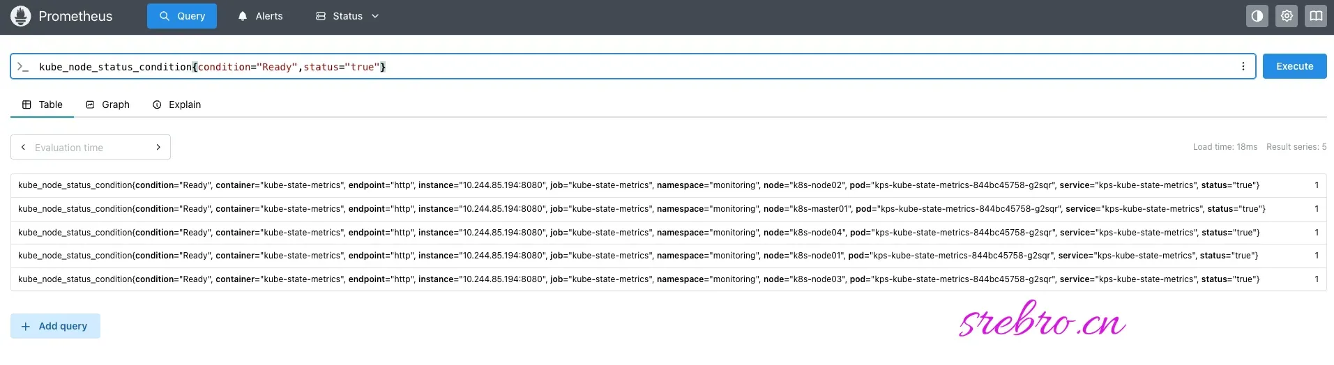Switch to the Graph tab
1334x365 pixels.
point(108,104)
